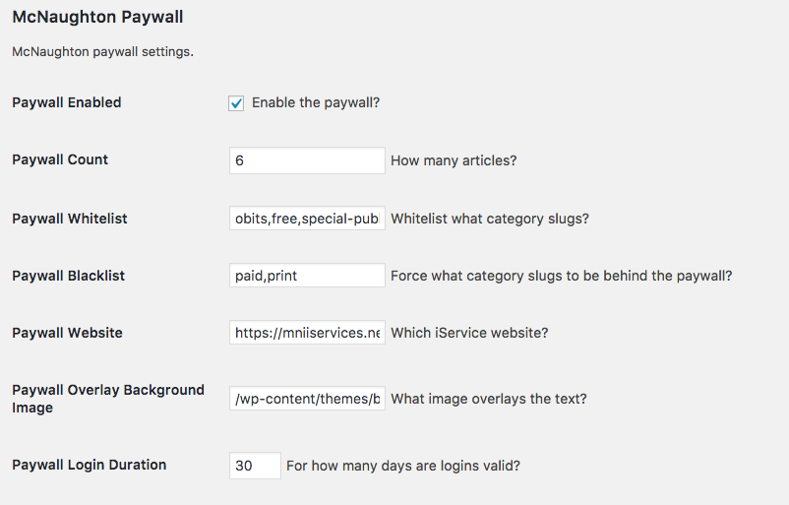This screenshot has width=789, height=505.
Task: Click the 'Paywall Blacklist' row label
Action: tap(69, 276)
